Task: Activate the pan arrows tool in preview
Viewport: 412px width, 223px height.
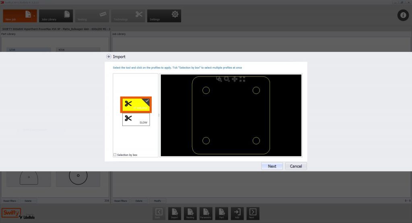Action: coord(235,79)
